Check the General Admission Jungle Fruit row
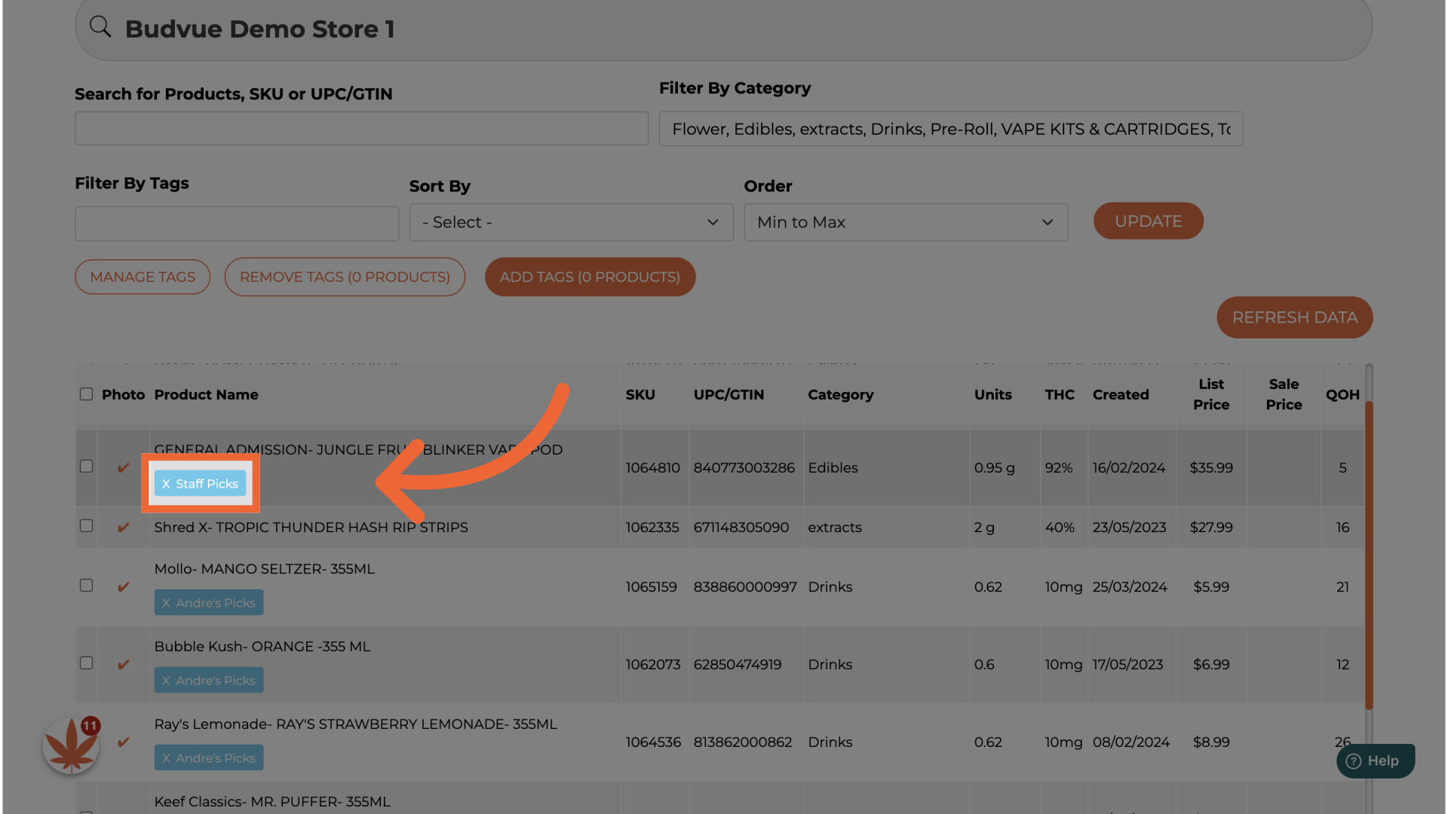Image resolution: width=1448 pixels, height=814 pixels. tap(87, 467)
